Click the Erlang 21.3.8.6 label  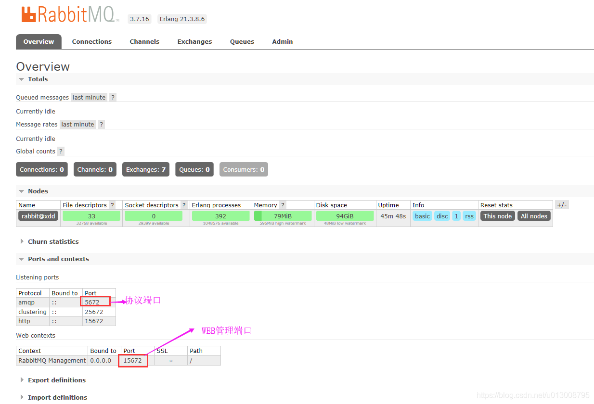(x=182, y=19)
